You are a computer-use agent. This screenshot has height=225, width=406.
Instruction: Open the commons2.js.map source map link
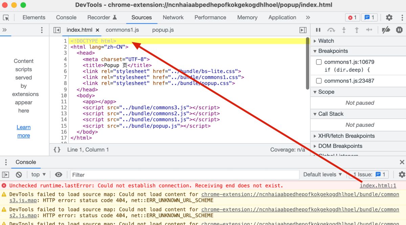click(x=204, y=212)
